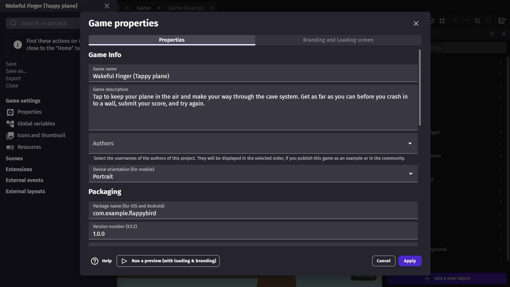Click the Help button
This screenshot has width=510, height=287.
tap(101, 261)
